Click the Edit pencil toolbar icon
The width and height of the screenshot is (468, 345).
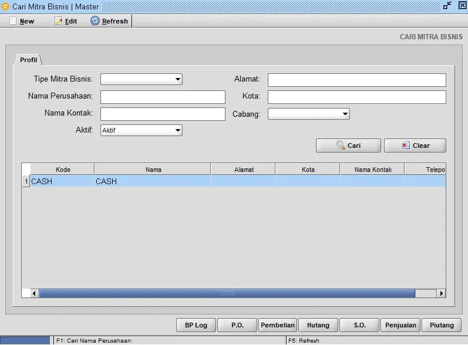pos(58,21)
